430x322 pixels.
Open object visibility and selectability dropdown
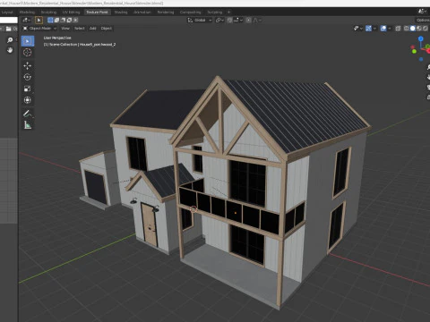pos(357,29)
